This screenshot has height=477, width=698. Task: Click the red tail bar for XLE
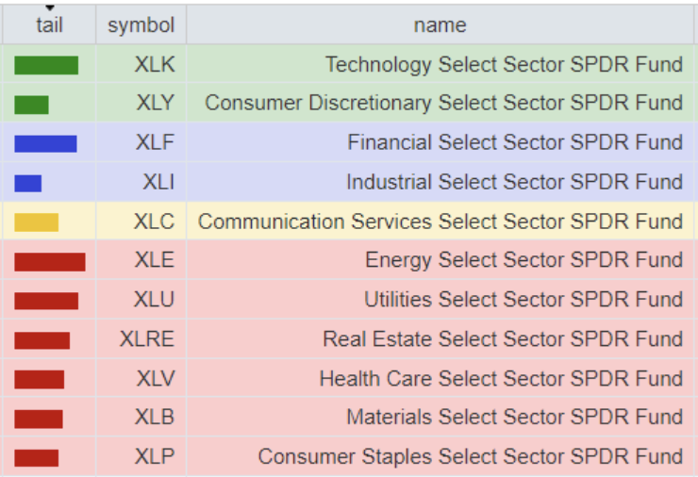[50, 261]
